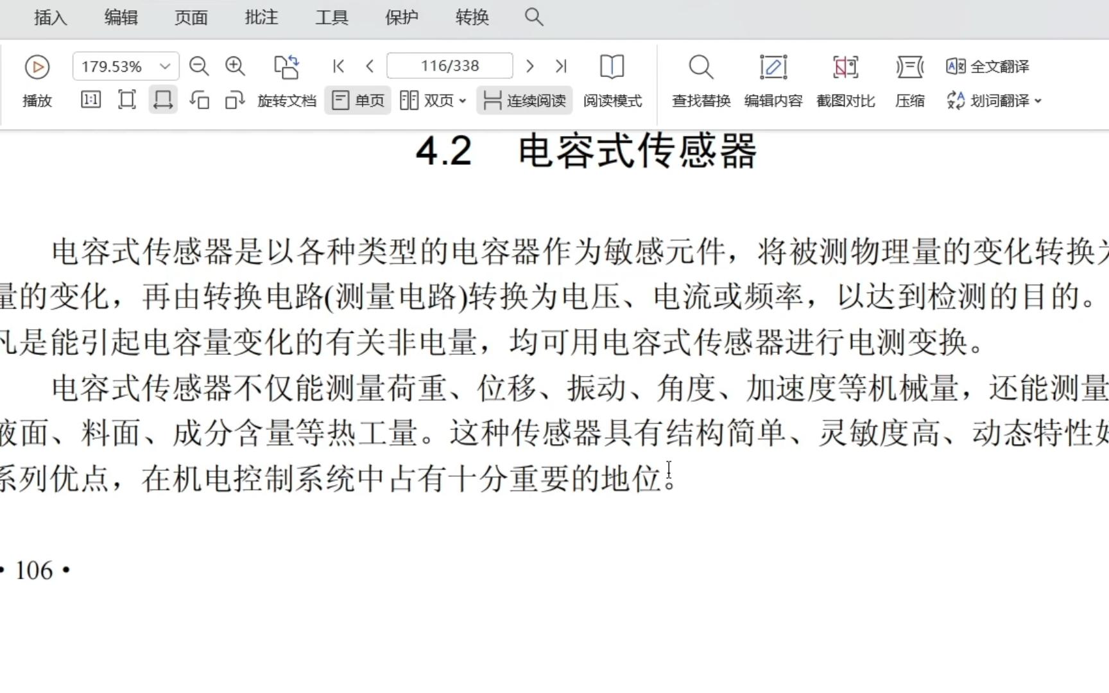Expand the 双页 dropdown arrow
Screen dimensions: 1109x693
click(463, 101)
